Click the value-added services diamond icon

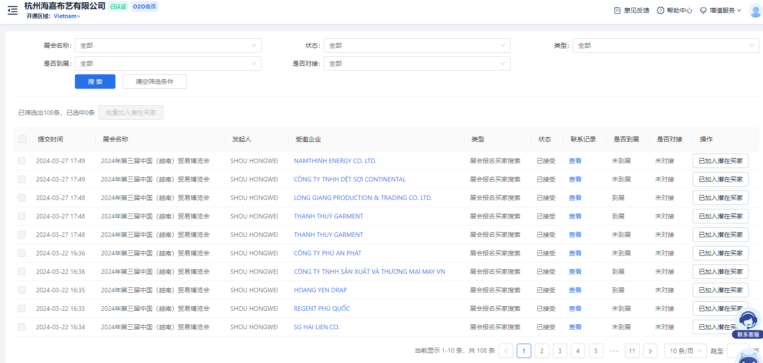click(703, 10)
